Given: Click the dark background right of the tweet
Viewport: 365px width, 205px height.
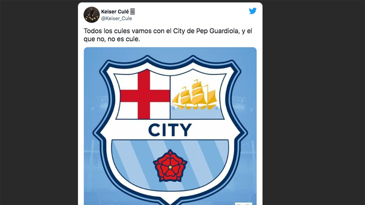Looking at the screenshot, I should (314, 102).
